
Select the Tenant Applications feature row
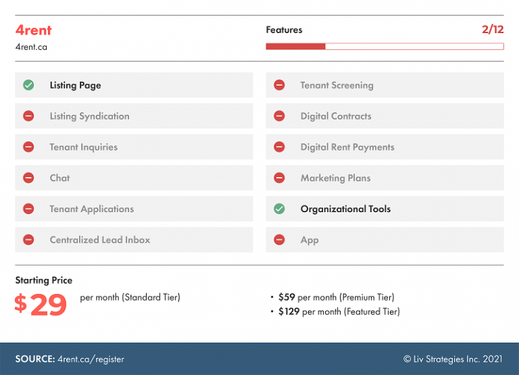click(134, 209)
